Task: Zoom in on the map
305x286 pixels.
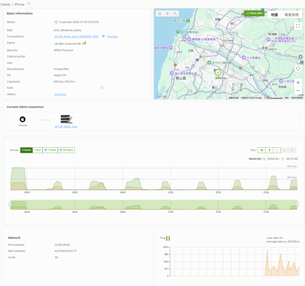Action: pyautogui.click(x=298, y=83)
